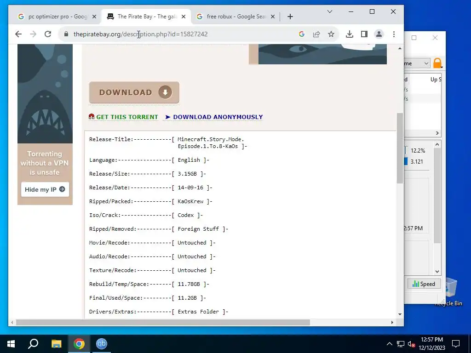Click the Torrenting without a VPN ad text
Viewport: 471px width, 353px height.
point(45,163)
